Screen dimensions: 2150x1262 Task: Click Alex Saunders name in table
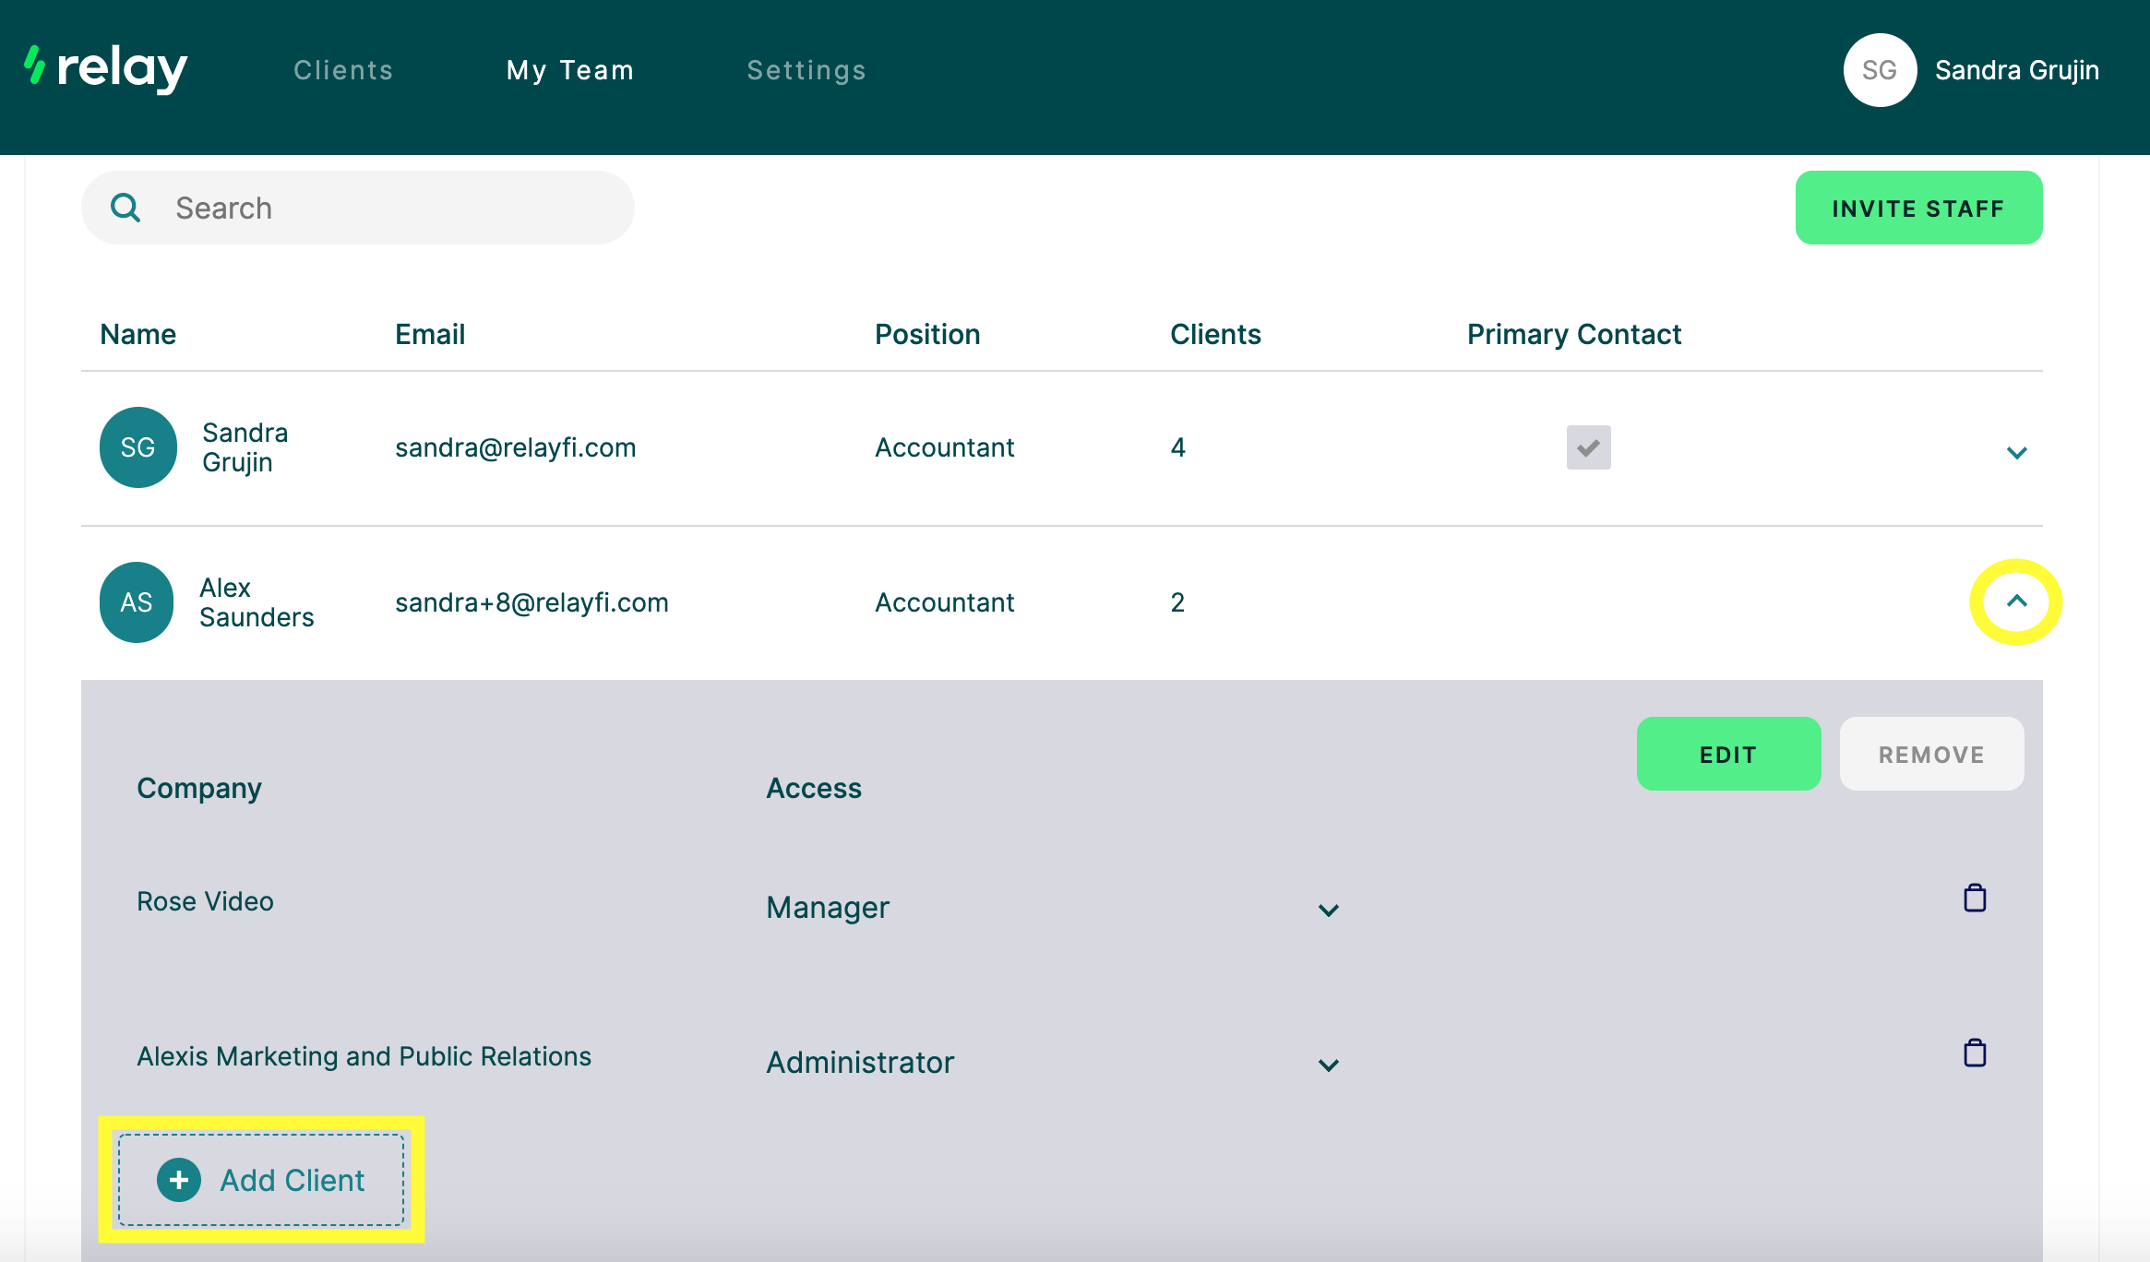point(257,602)
